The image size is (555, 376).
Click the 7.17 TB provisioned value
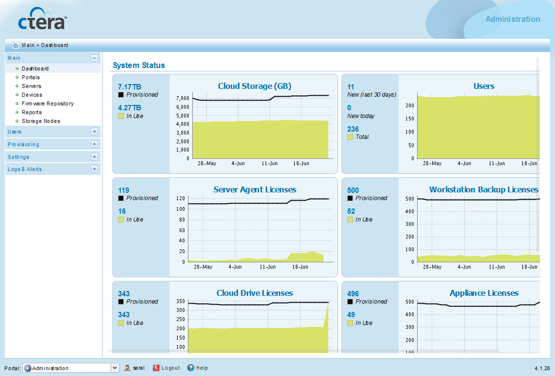pyautogui.click(x=130, y=87)
